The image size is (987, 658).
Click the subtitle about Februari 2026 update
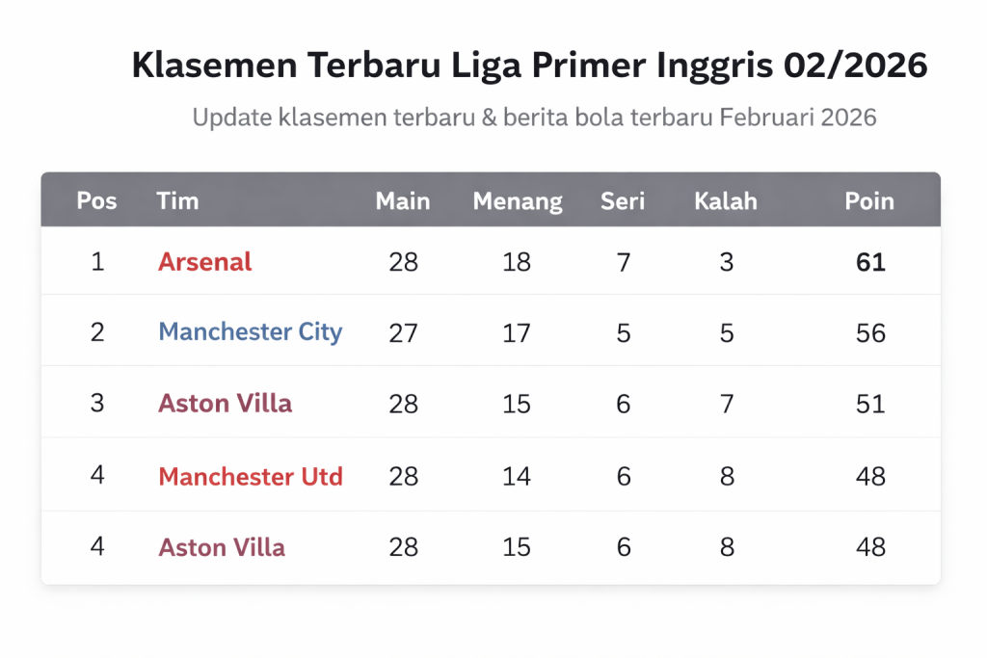pyautogui.click(x=534, y=118)
